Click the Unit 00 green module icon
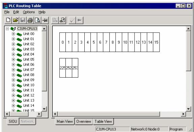This screenshot has height=132, width=194. click(x=19, y=34)
